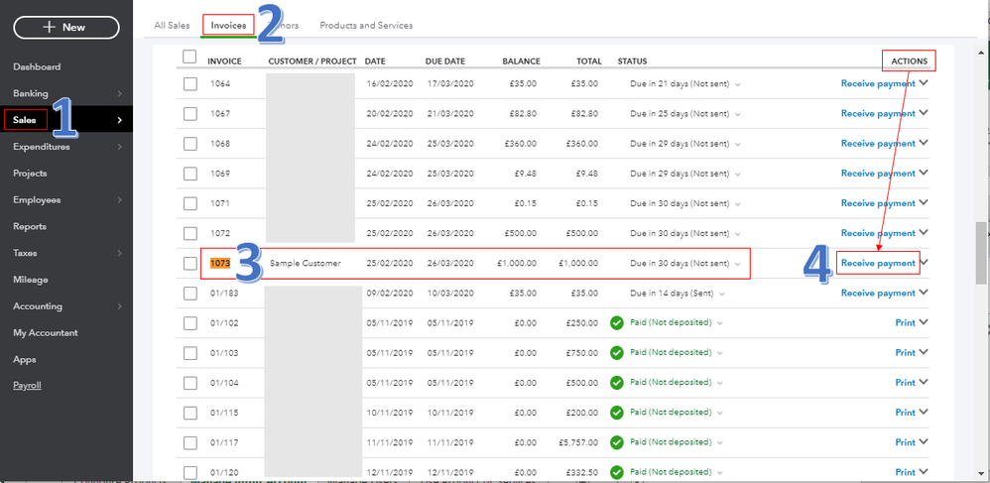Open Dashboard in sidebar
This screenshot has width=990, height=483.
[x=37, y=66]
